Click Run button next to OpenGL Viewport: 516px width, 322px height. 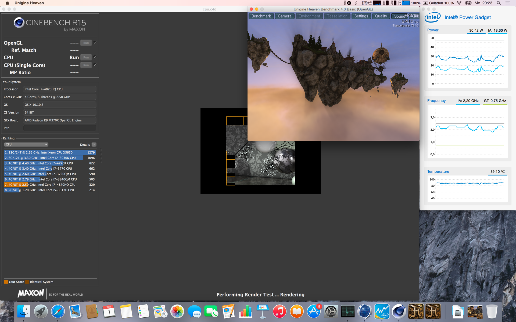[86, 43]
